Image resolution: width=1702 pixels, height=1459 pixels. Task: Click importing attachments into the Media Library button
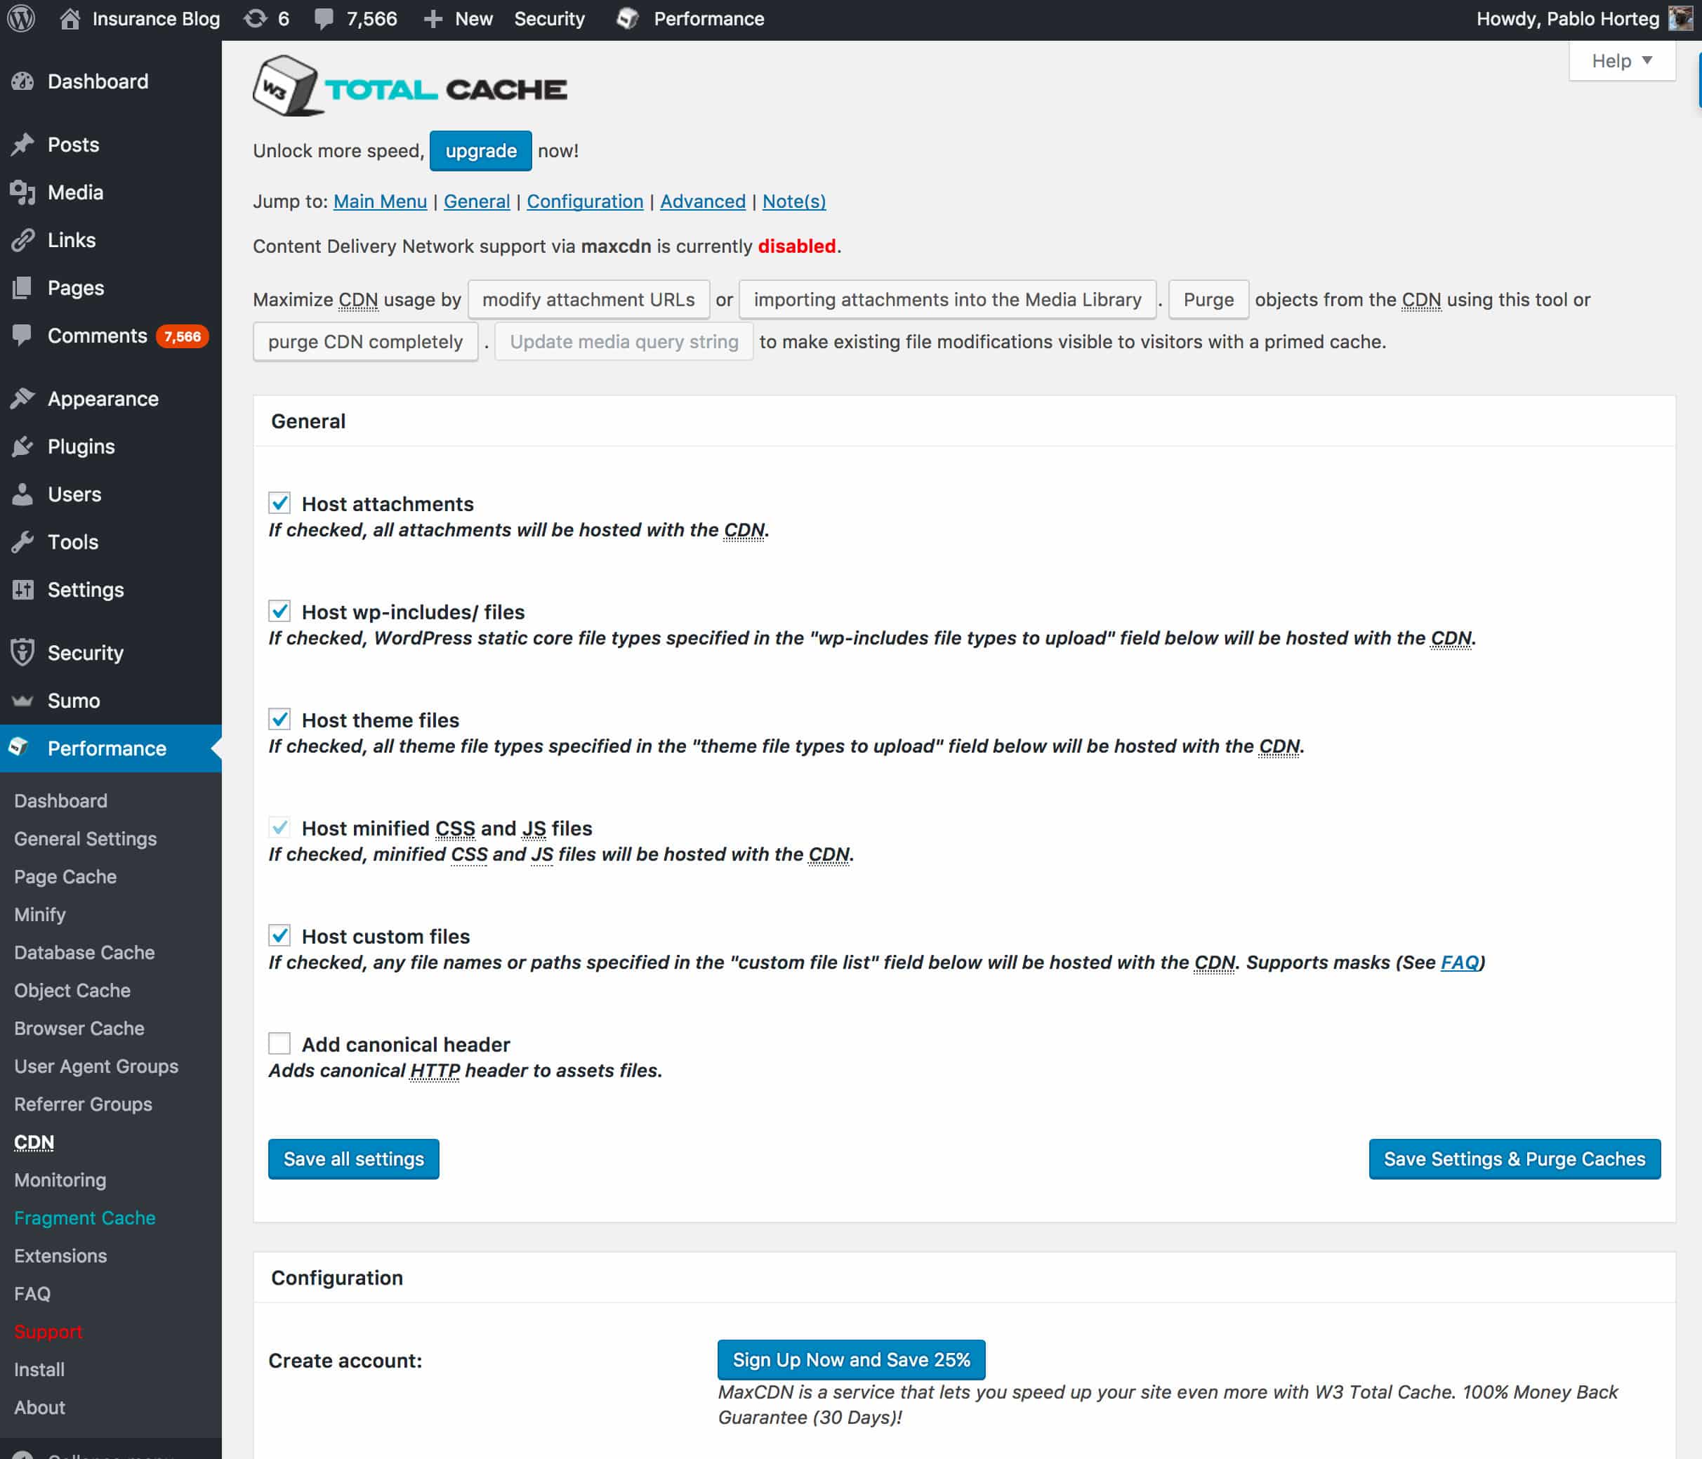[947, 299]
